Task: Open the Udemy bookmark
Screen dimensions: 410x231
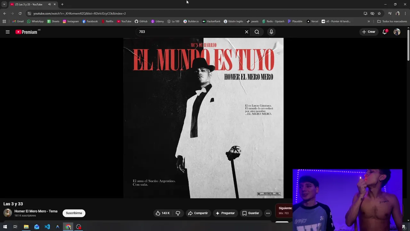Action: coord(157,21)
